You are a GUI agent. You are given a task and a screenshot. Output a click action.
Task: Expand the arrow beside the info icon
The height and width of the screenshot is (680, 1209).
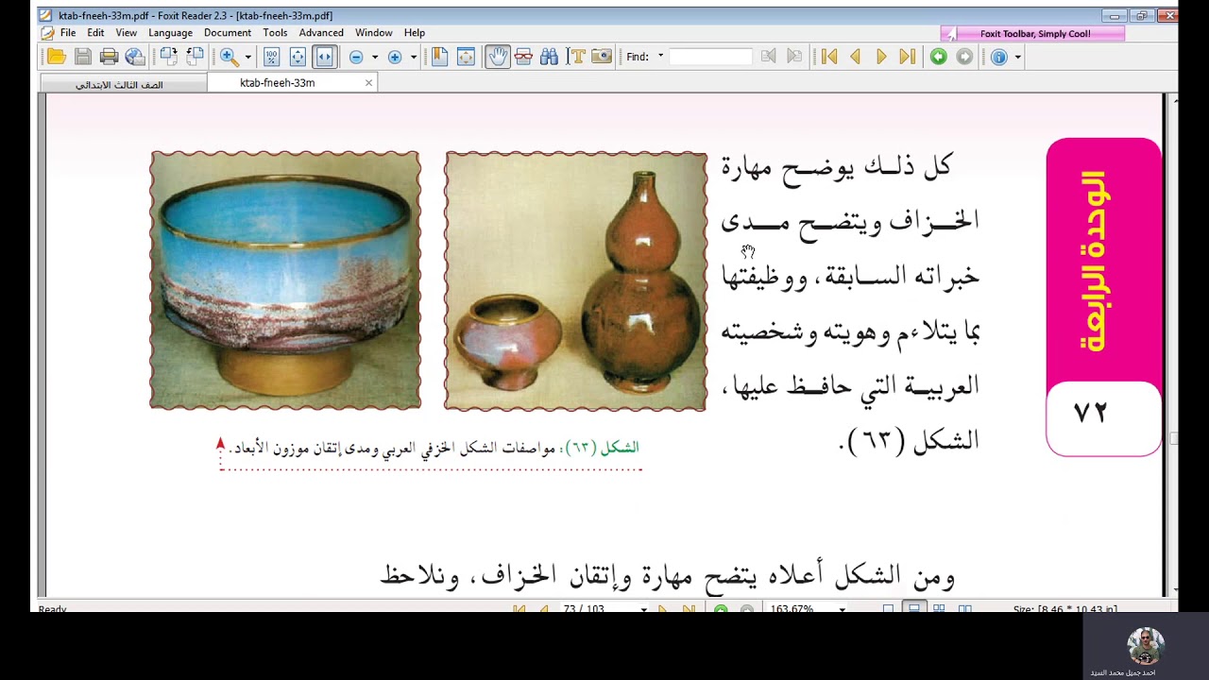(x=1018, y=58)
